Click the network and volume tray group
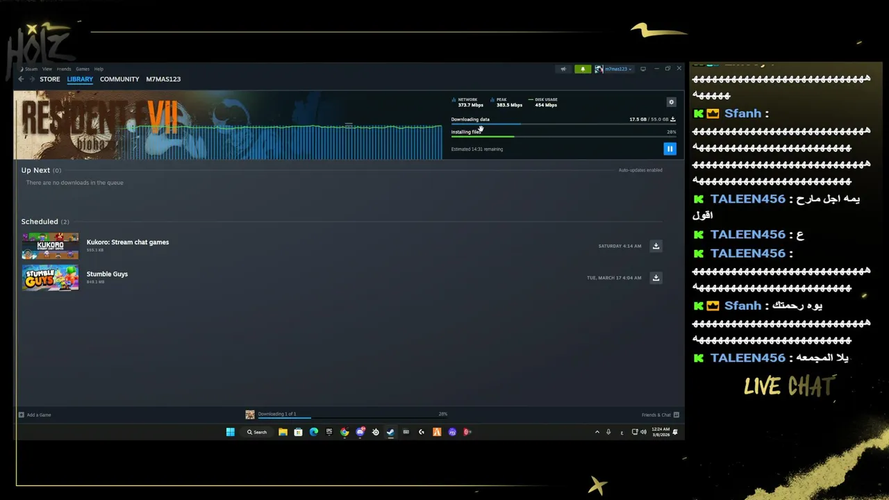The image size is (889, 500). [x=640, y=432]
